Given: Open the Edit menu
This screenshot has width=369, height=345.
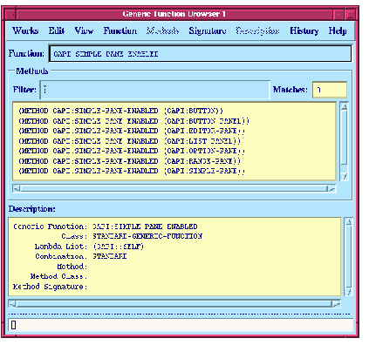Looking at the screenshot, I should click(57, 30).
